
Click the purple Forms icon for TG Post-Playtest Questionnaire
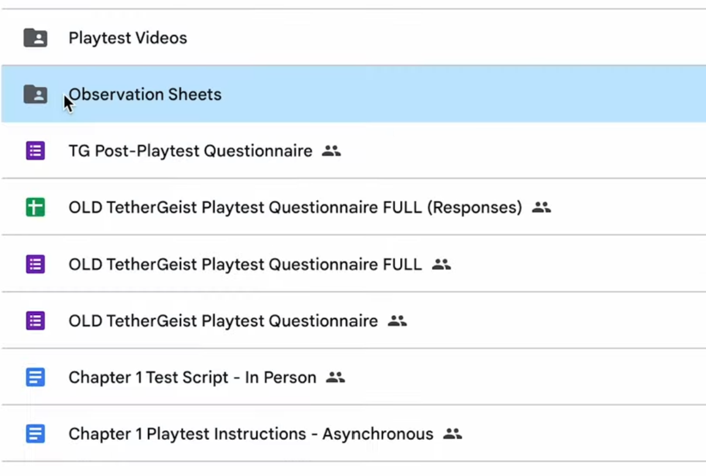(35, 151)
